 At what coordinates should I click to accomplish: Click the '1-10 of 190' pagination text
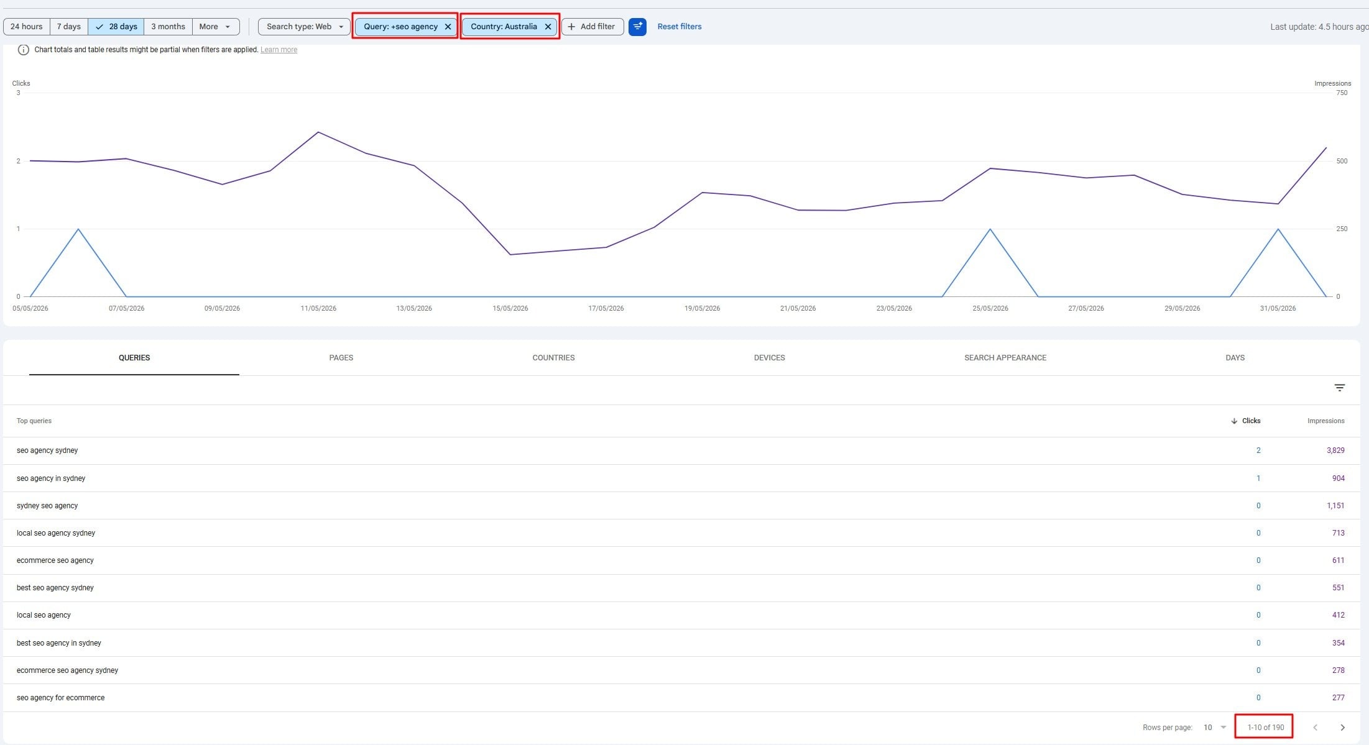(1265, 727)
